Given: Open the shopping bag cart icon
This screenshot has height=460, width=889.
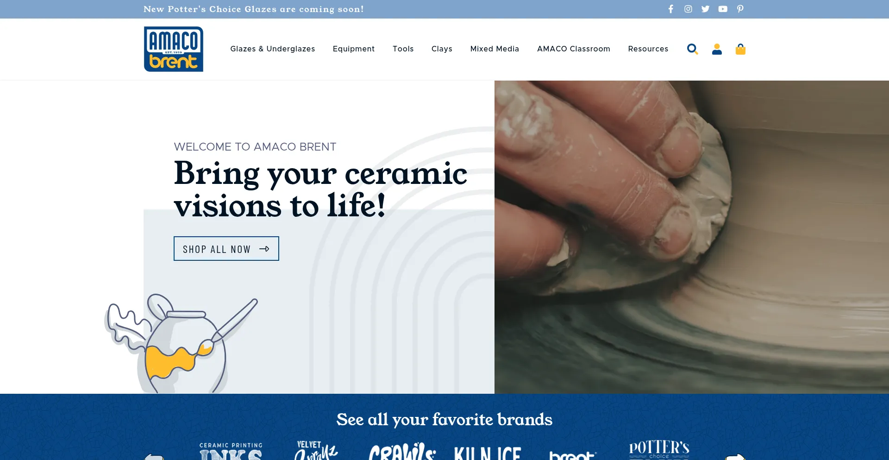Looking at the screenshot, I should tap(740, 49).
